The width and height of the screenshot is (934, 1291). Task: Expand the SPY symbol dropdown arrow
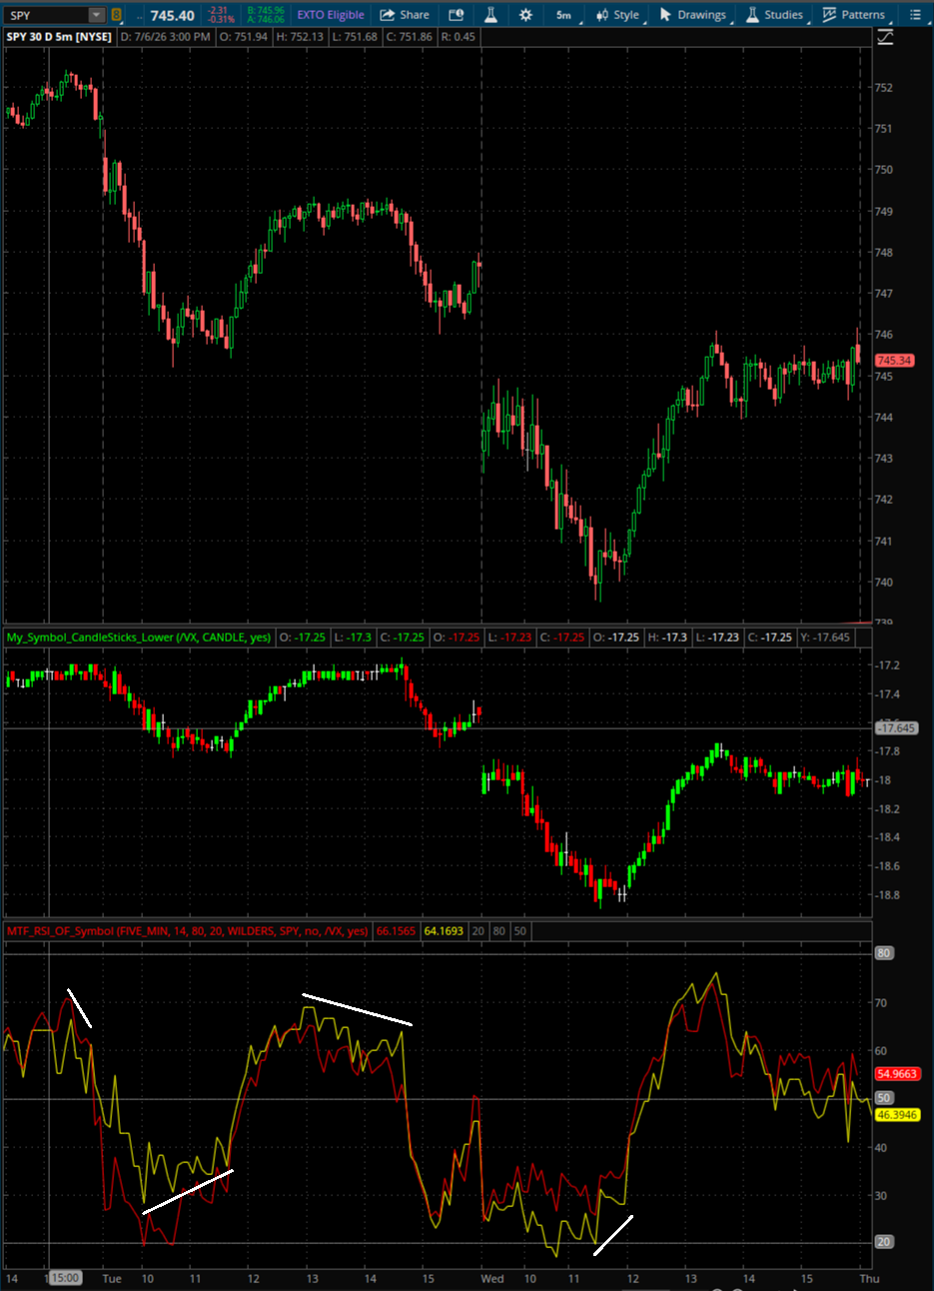click(x=96, y=15)
